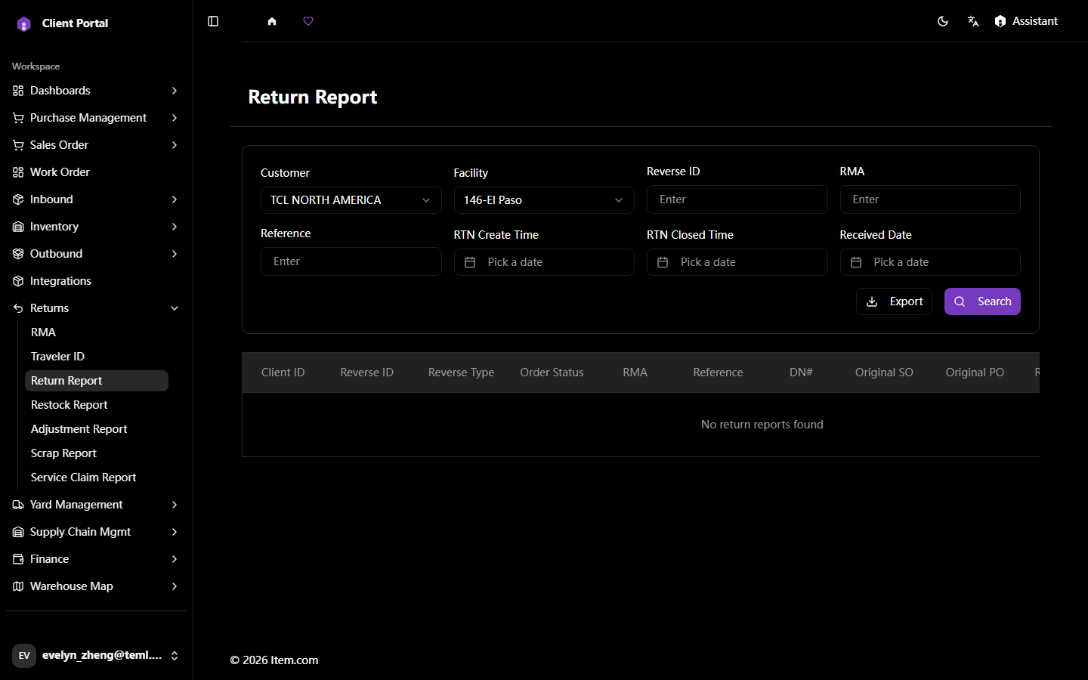This screenshot has width=1088, height=680.
Task: Pick a date for RTN Closed Time
Action: 737,262
